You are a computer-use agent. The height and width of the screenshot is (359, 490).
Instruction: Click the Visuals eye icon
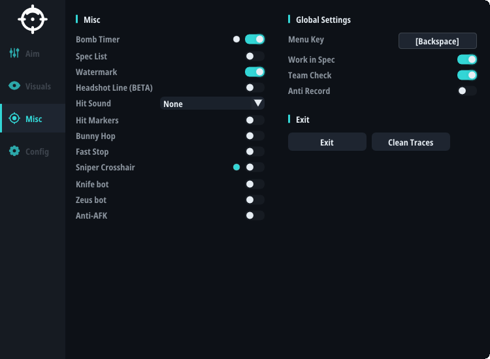14,86
